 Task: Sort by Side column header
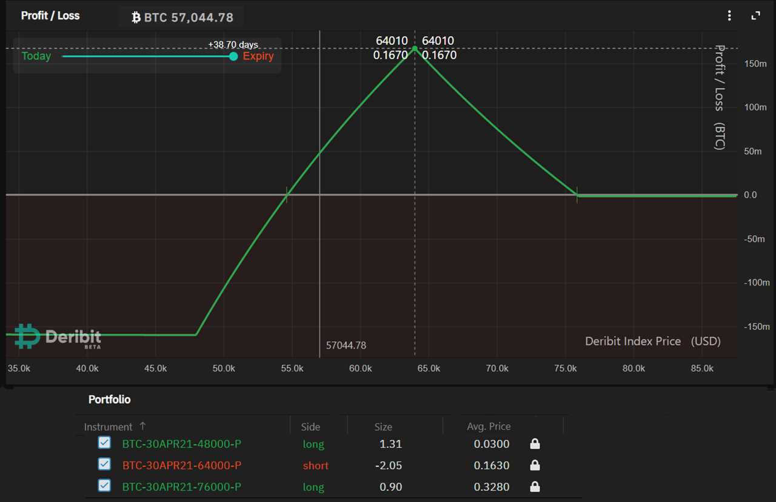(x=310, y=427)
